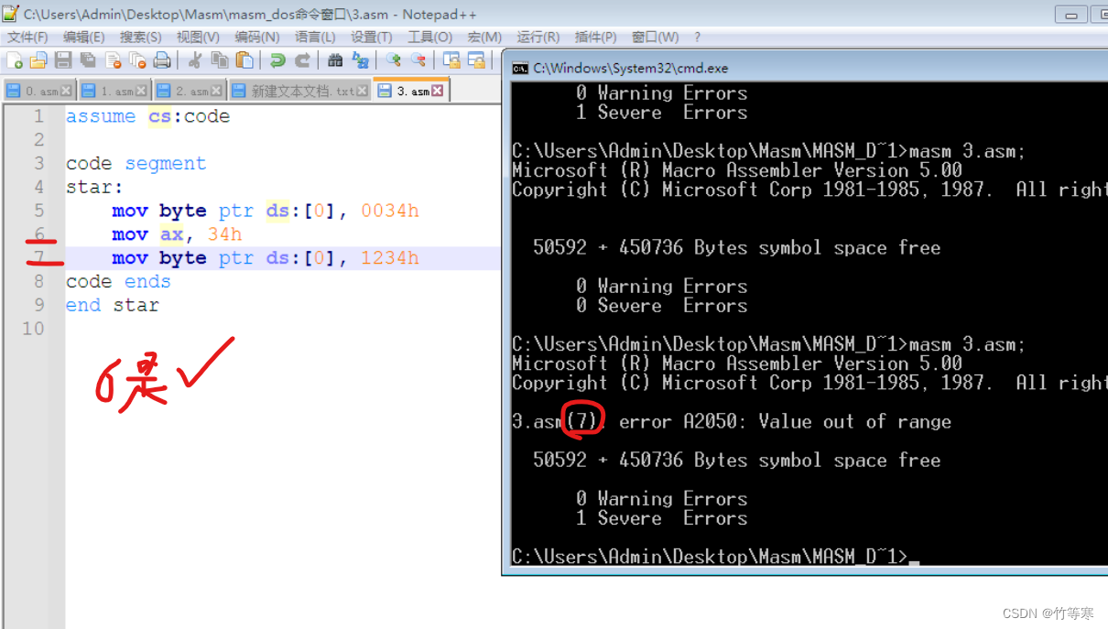Click the Close document toolbar icon

113,60
